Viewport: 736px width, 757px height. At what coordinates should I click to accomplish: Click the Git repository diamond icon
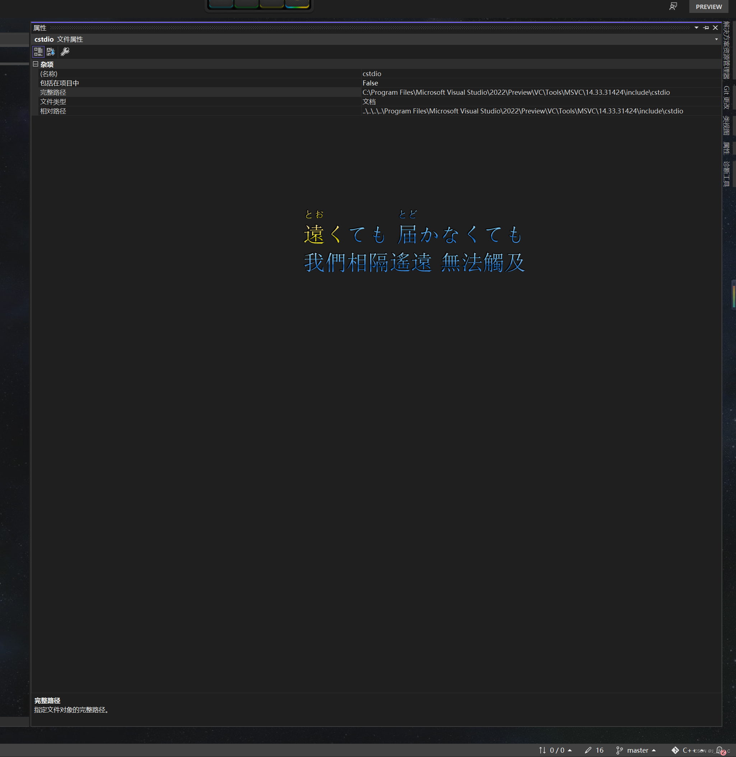pyautogui.click(x=675, y=750)
